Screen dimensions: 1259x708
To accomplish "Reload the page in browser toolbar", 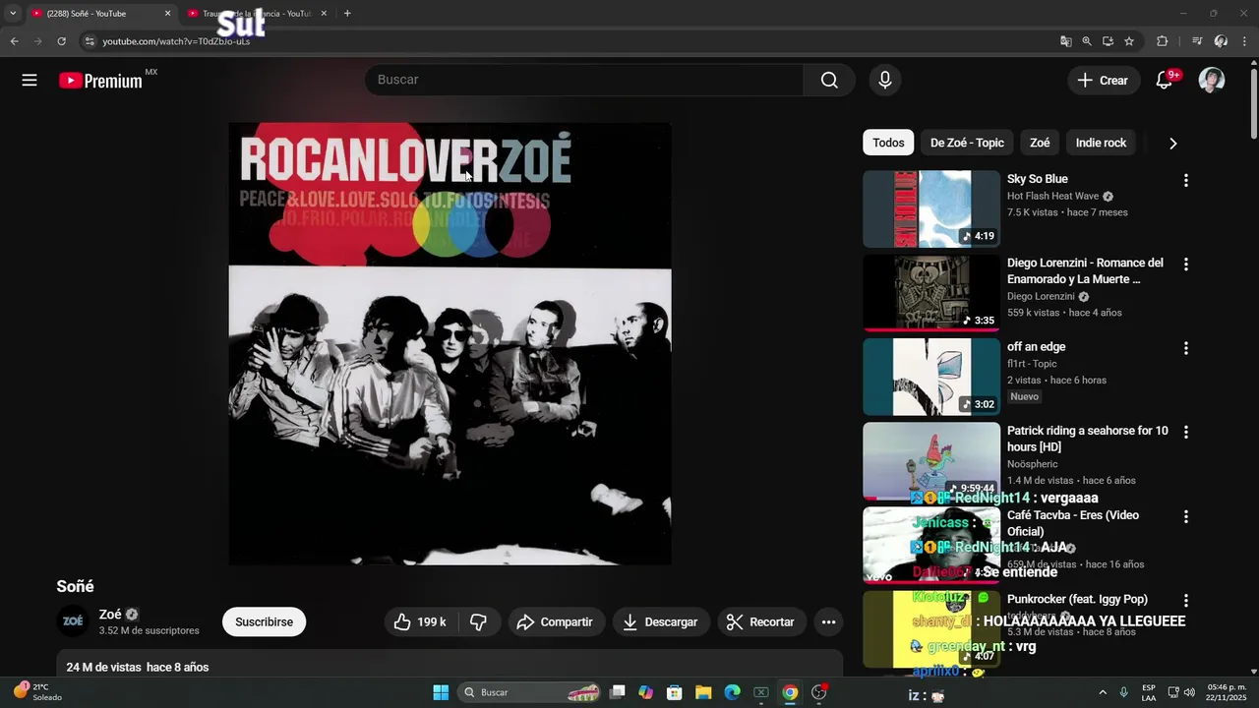I will 61,41.
